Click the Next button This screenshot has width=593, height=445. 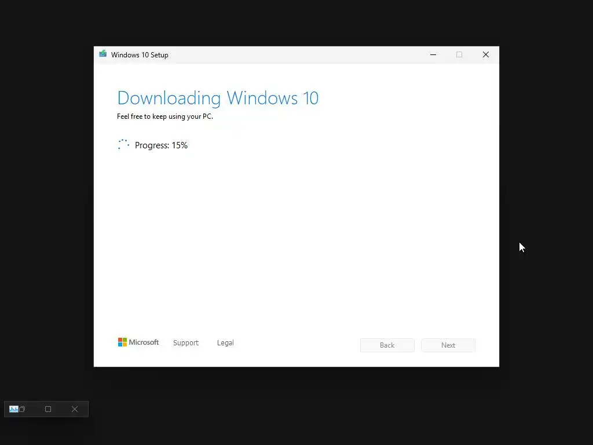pos(448,345)
